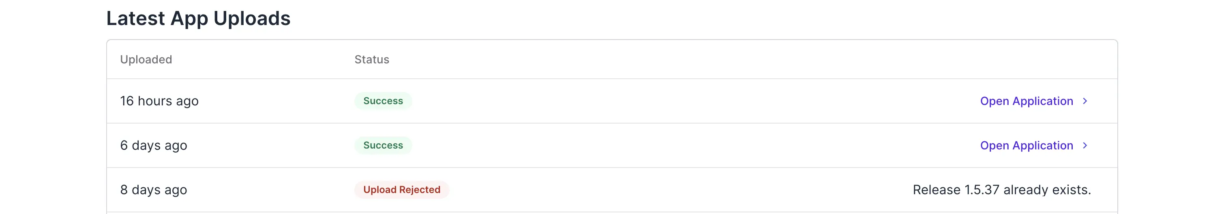Click the Uploaded column header
The width and height of the screenshot is (1226, 214).
coord(146,59)
